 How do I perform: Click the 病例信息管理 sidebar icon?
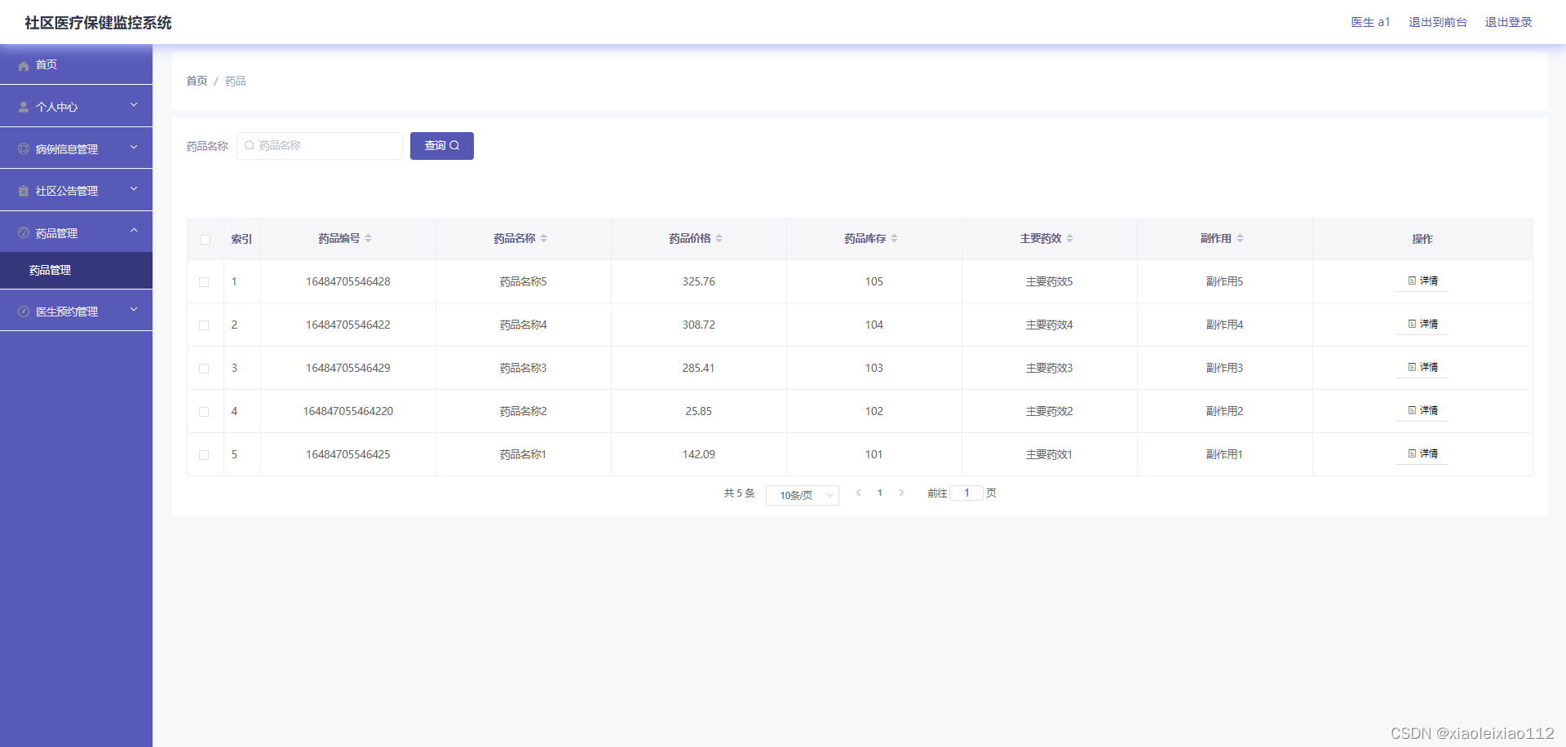tap(24, 148)
